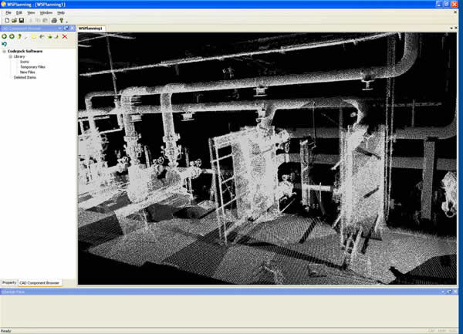Open the File menu
This screenshot has width=463, height=334.
(8, 13)
